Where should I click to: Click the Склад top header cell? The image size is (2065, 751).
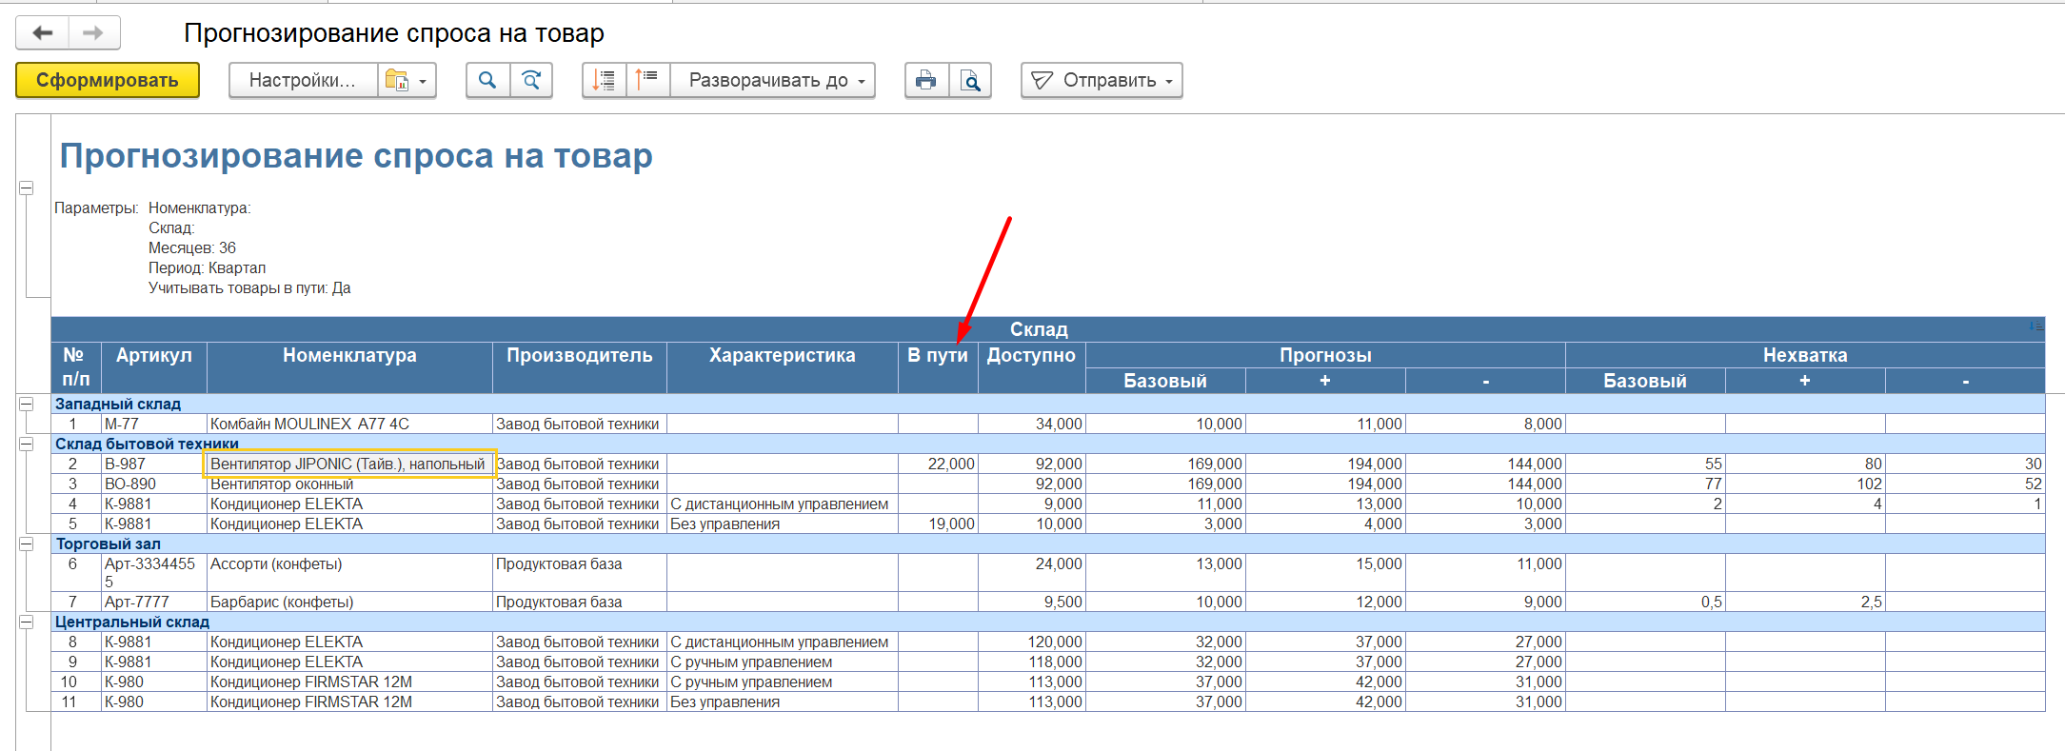coord(1047,329)
